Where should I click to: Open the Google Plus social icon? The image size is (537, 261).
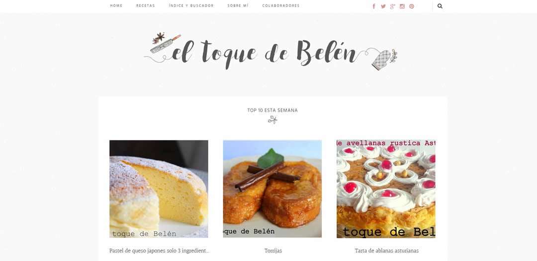click(392, 6)
